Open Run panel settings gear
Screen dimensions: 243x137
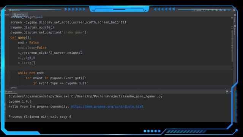coord(227,91)
